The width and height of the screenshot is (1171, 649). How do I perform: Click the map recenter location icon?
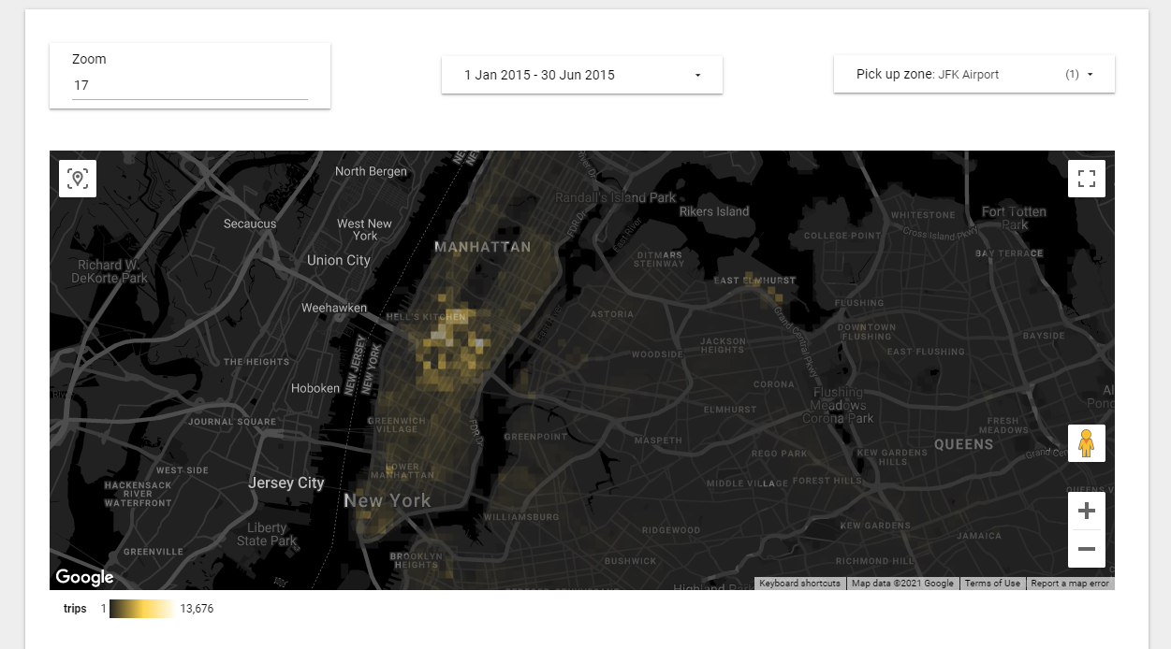(x=78, y=179)
